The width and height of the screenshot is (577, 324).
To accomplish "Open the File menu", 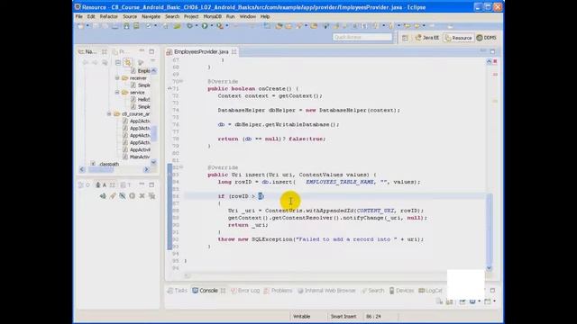I will click(x=78, y=16).
